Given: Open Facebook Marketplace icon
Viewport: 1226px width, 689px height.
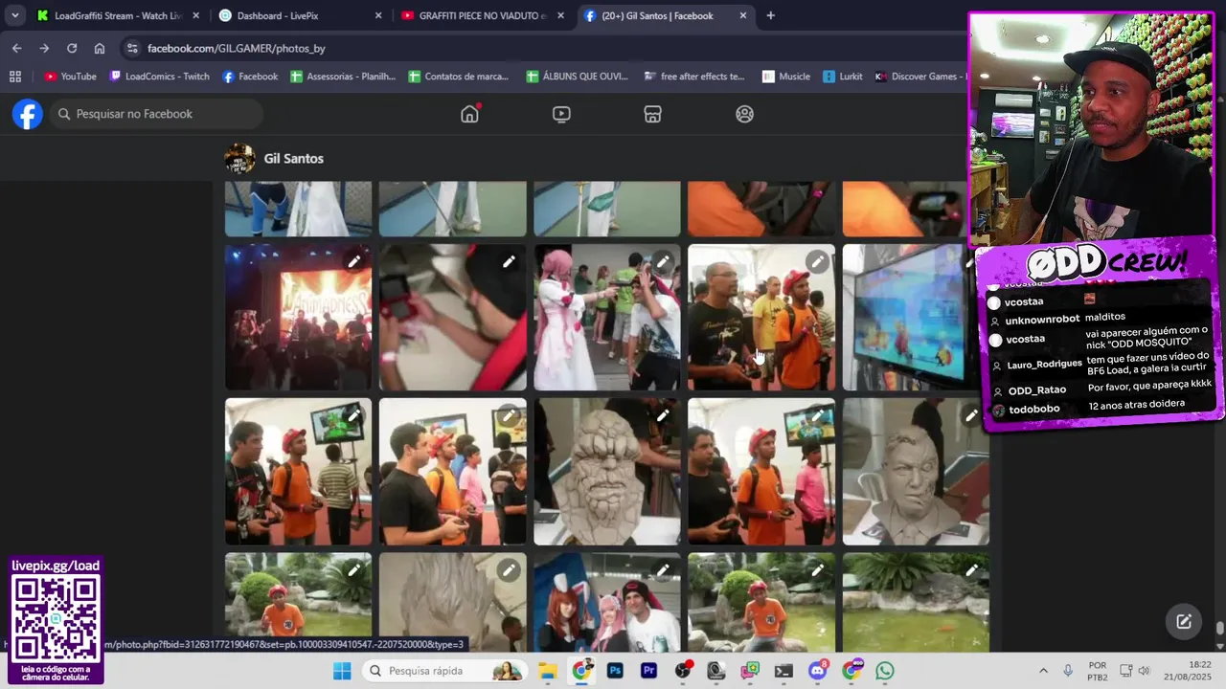Looking at the screenshot, I should (652, 114).
